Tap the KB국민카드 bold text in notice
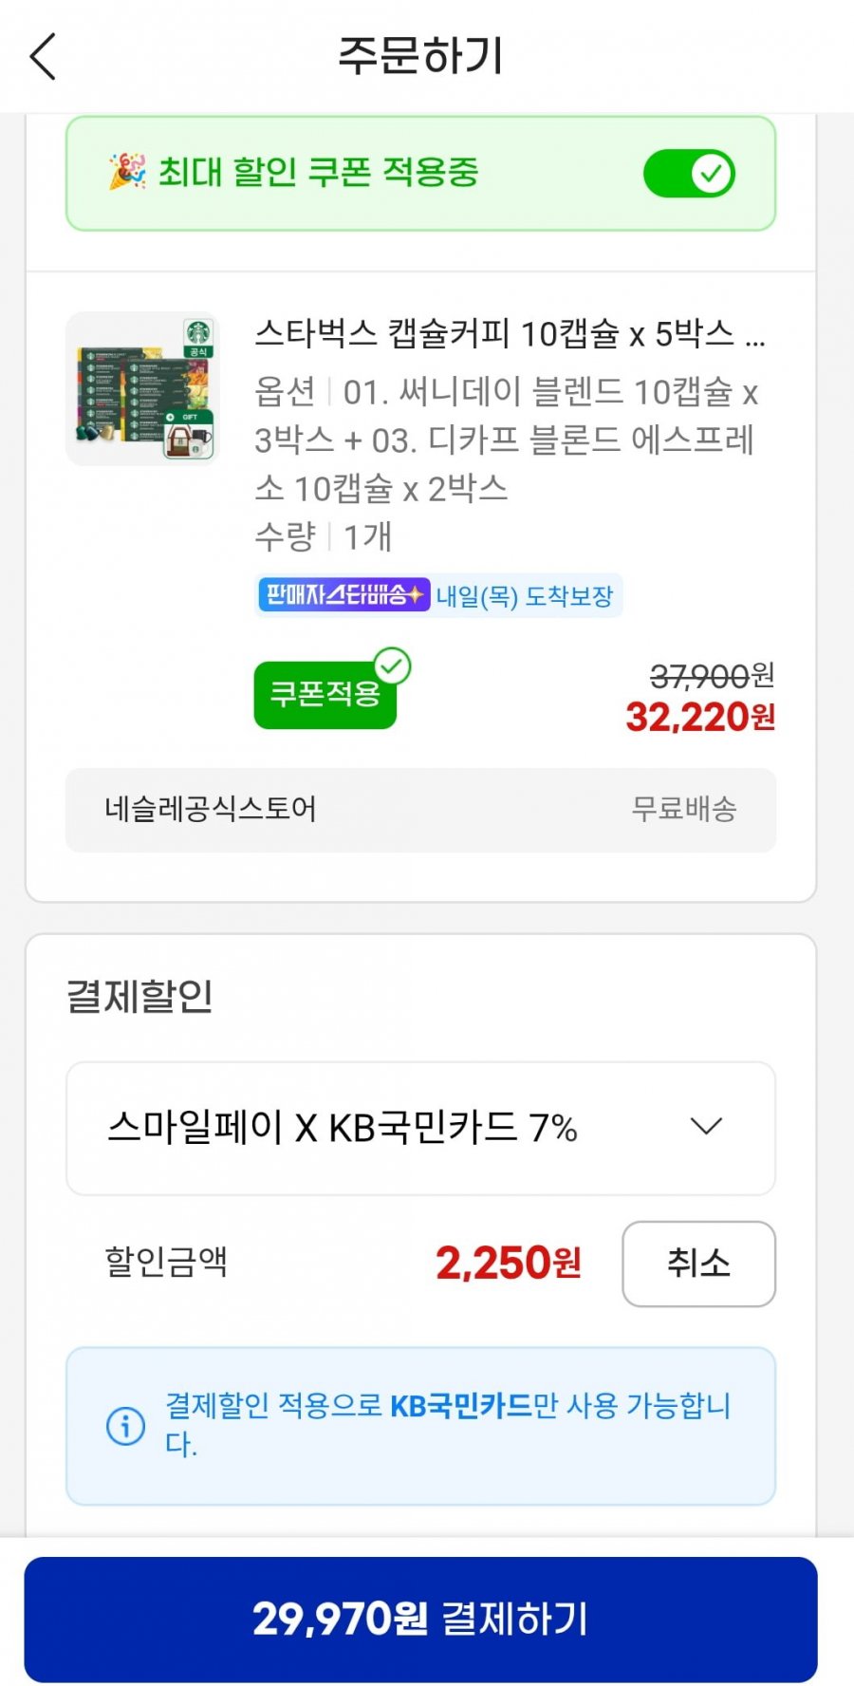Screen dimensions: 854x1686 pos(461,1405)
